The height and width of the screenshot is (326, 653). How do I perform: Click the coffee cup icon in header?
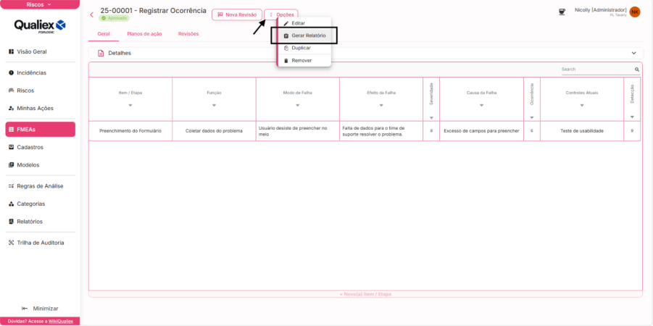[562, 12]
